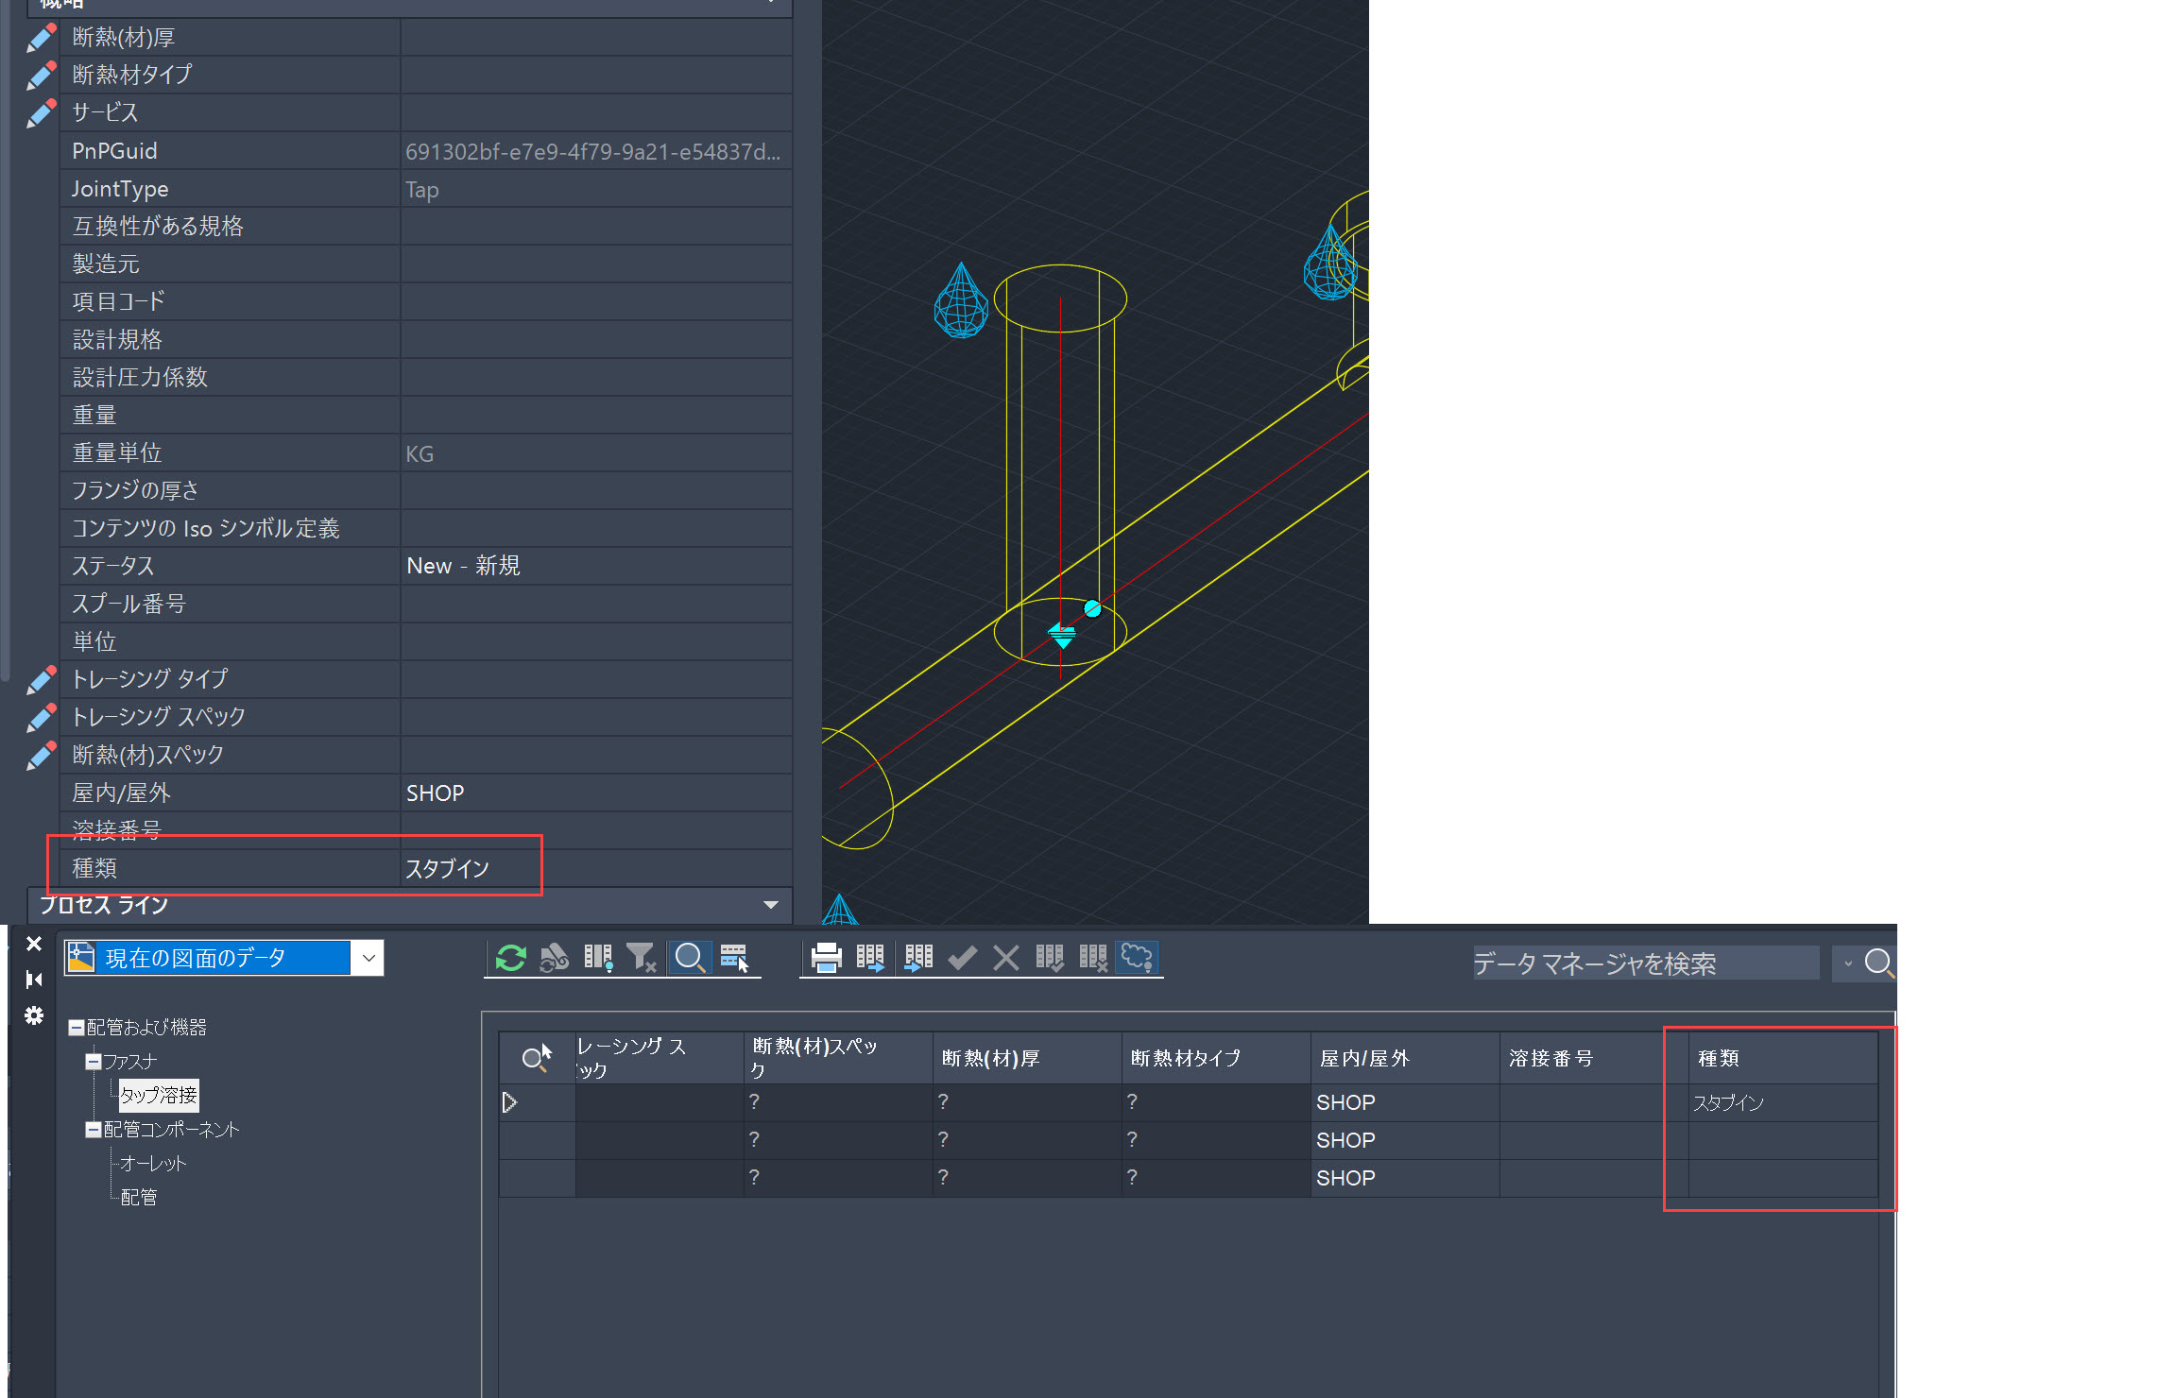Select the first table row via arrow indicator
2176x1398 pixels.
click(509, 1102)
